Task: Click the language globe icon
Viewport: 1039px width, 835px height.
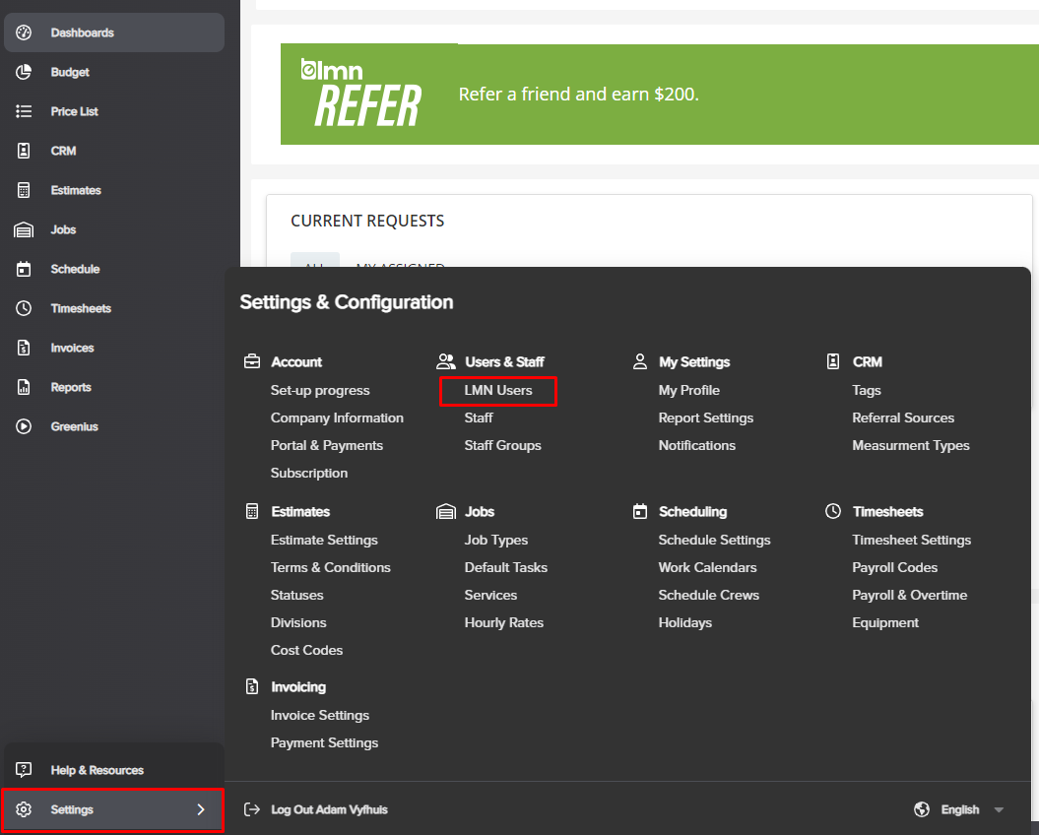Action: click(x=921, y=809)
